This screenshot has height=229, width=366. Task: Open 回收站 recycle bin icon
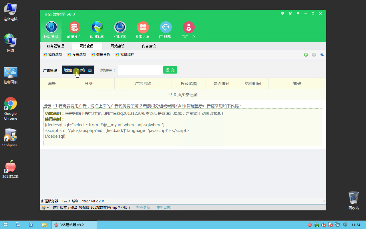[354, 201]
